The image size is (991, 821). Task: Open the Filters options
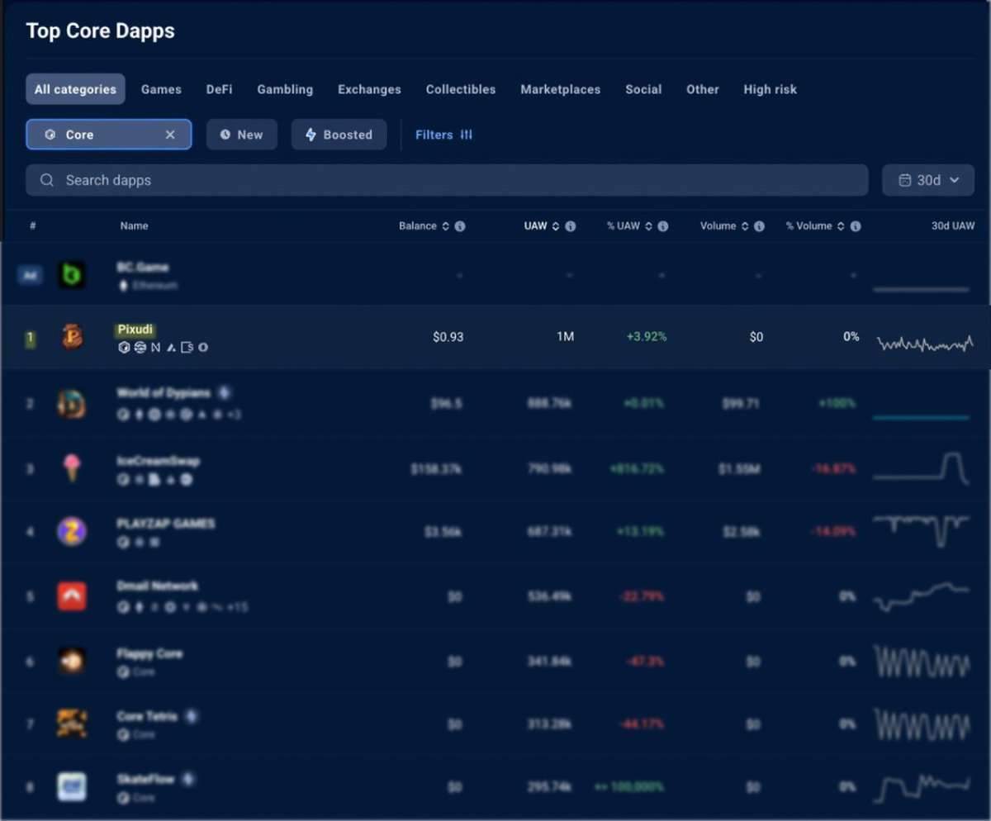point(444,135)
